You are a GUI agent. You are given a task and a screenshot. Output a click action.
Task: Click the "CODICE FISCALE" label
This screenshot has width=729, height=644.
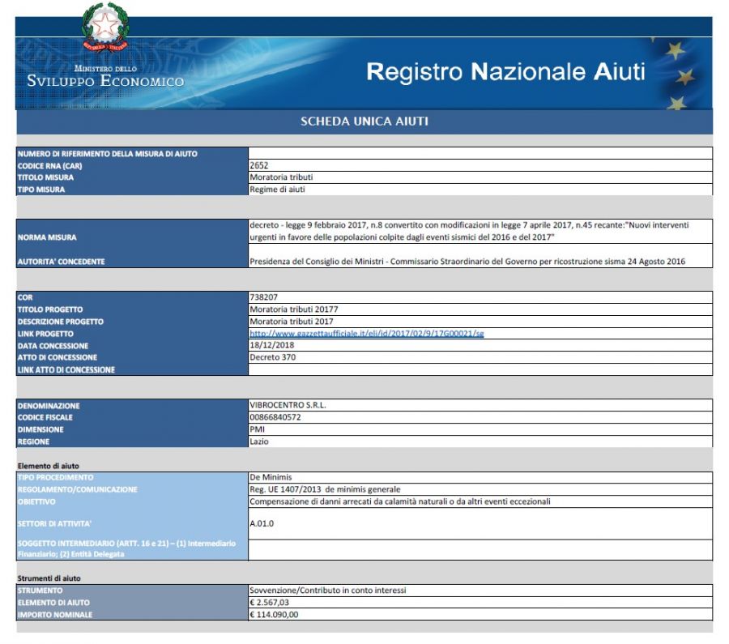45,417
